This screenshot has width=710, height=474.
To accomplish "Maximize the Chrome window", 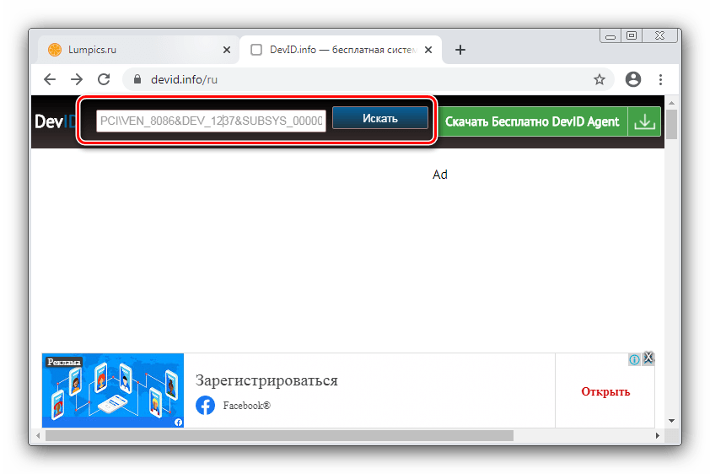I will pos(632,35).
